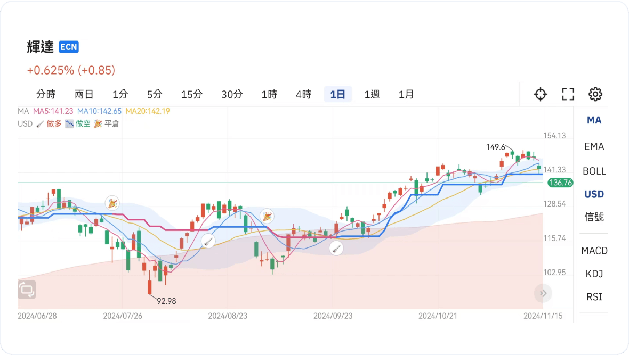Show the KDJ indicator
The width and height of the screenshot is (629, 355).
[x=594, y=274]
